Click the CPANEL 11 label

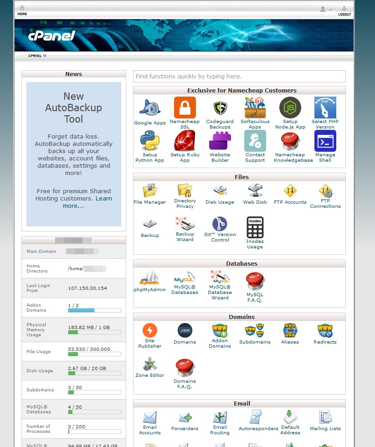pos(37,56)
